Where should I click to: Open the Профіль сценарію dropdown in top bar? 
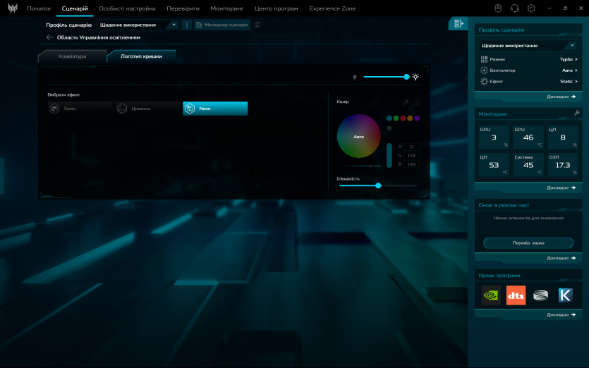tap(138, 25)
